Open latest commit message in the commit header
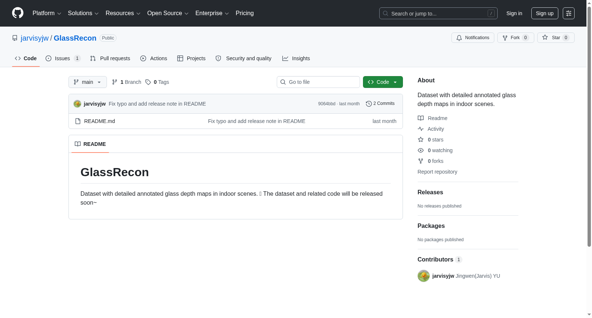The image size is (592, 318). coord(157,104)
